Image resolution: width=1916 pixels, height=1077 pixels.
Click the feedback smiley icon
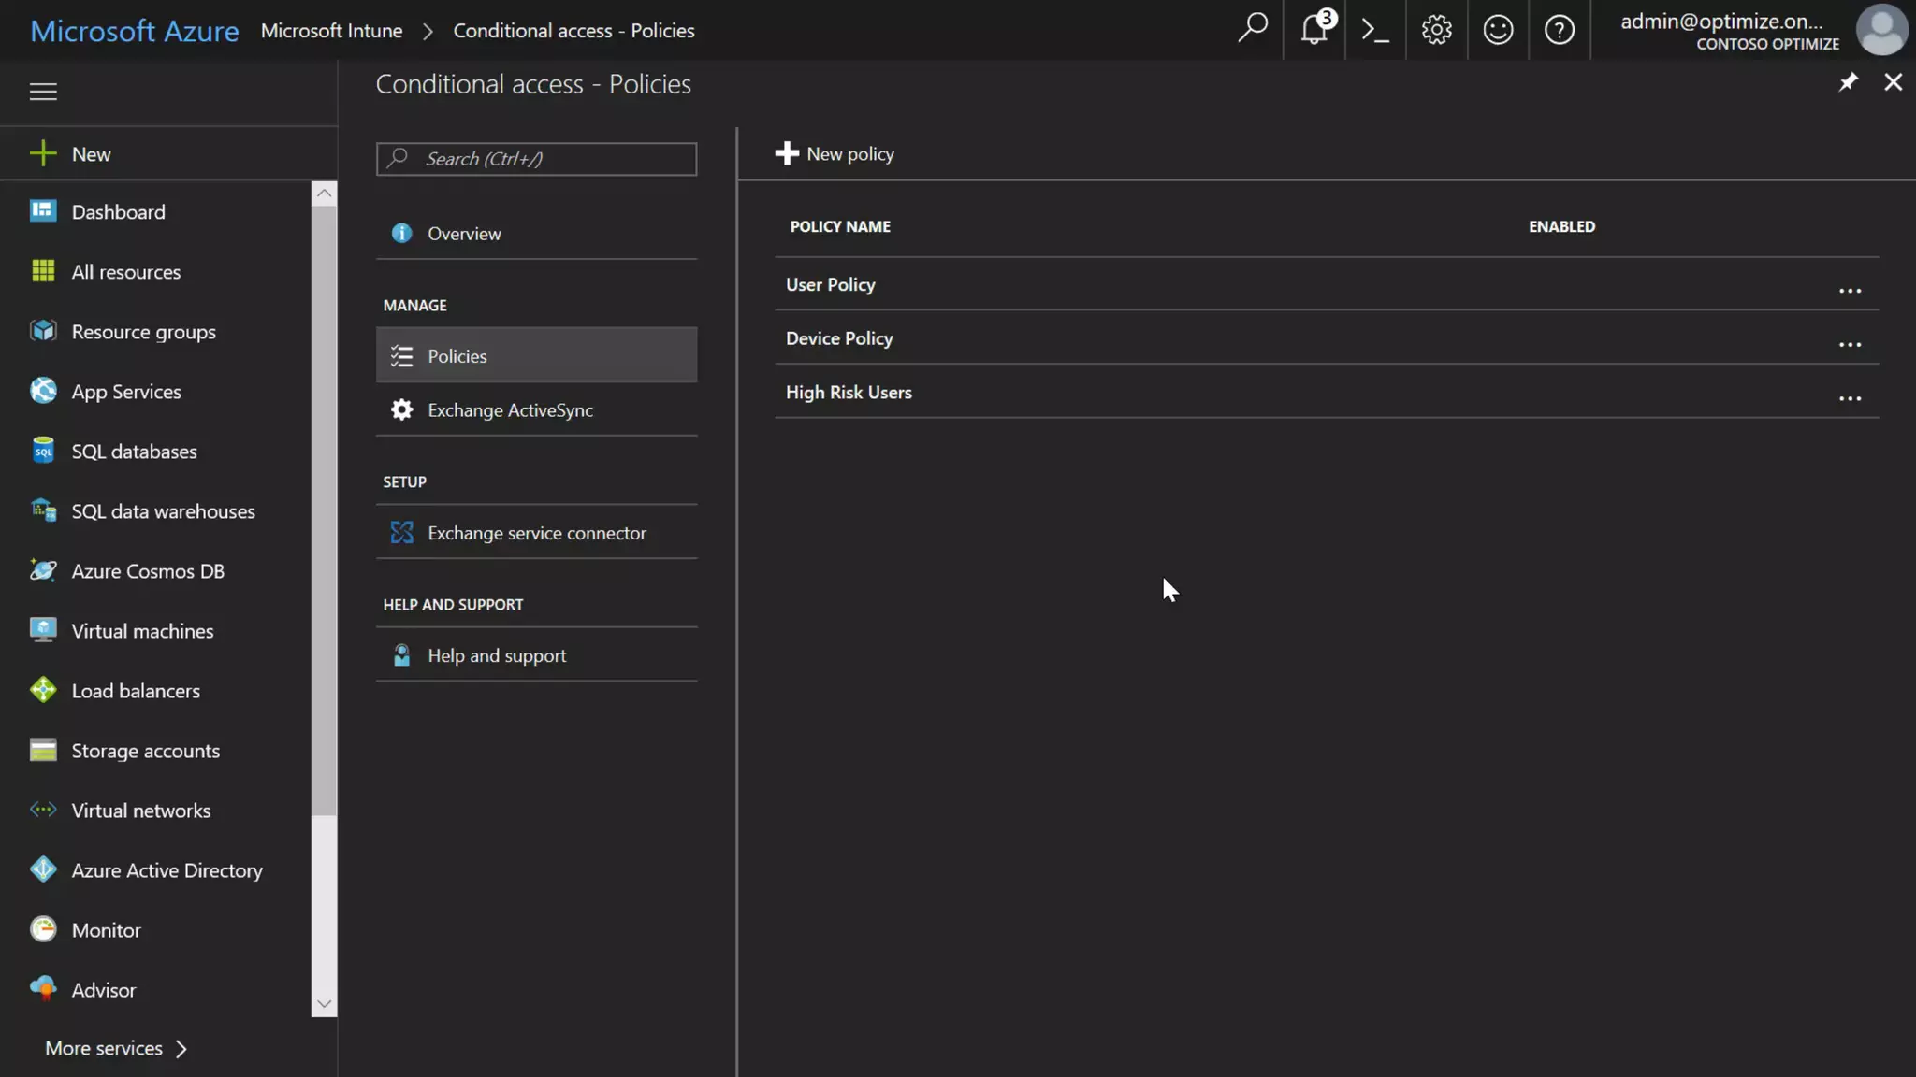tap(1498, 30)
